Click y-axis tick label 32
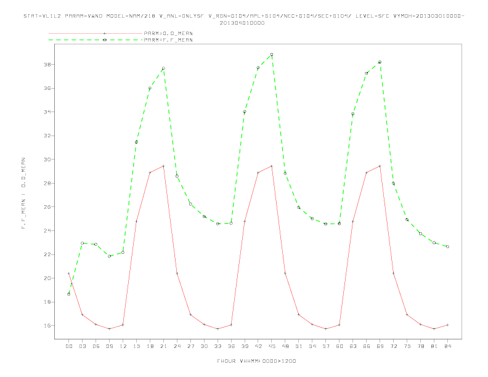Viewport: 488px width, 377px height. pos(47,136)
